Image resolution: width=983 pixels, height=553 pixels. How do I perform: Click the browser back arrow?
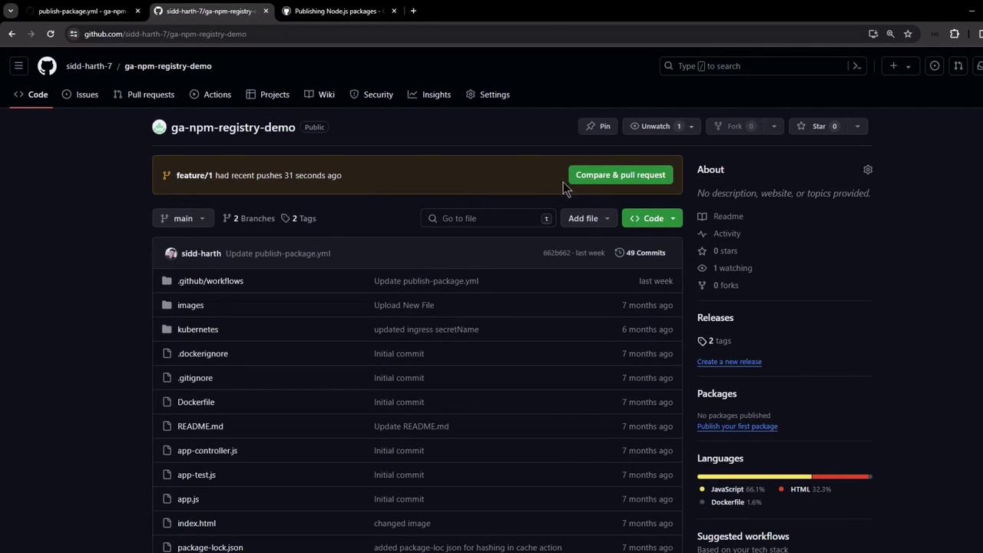tap(12, 34)
